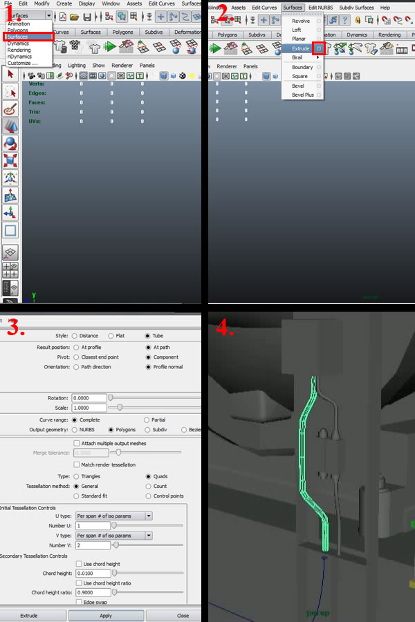Select the Paint Selection tool in the toolbox
The height and width of the screenshot is (622, 415).
pyautogui.click(x=10, y=109)
